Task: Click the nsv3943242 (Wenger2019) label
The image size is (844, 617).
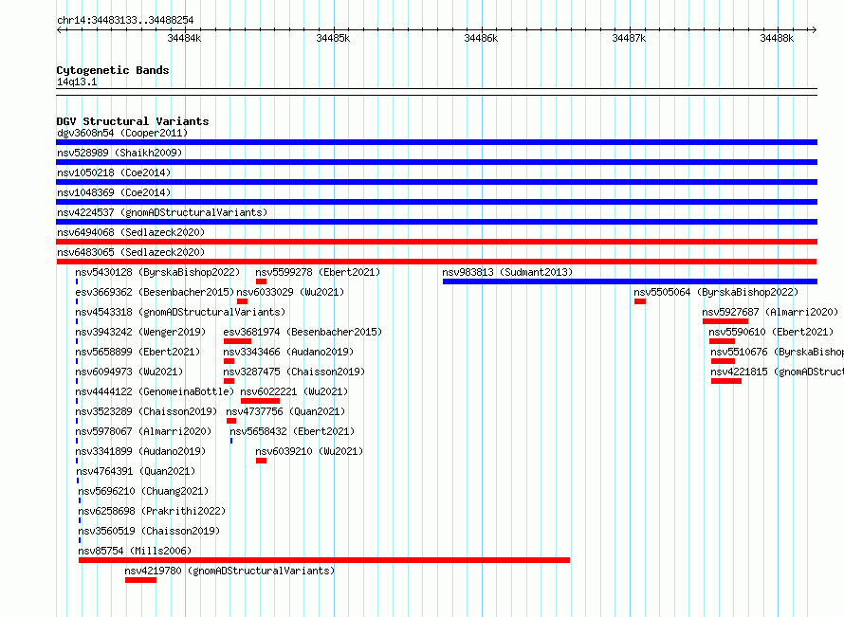Action: pos(140,332)
